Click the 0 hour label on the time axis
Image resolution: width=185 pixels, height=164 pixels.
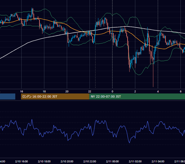(112, 92)
